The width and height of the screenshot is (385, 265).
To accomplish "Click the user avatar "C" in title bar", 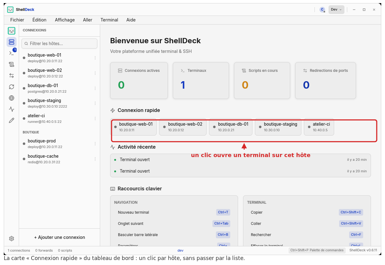I will coord(322,10).
